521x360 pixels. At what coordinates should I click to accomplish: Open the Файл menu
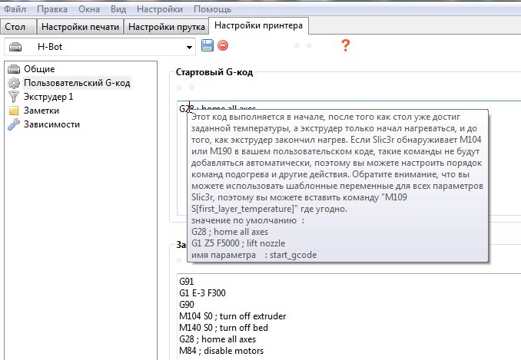(x=15, y=9)
